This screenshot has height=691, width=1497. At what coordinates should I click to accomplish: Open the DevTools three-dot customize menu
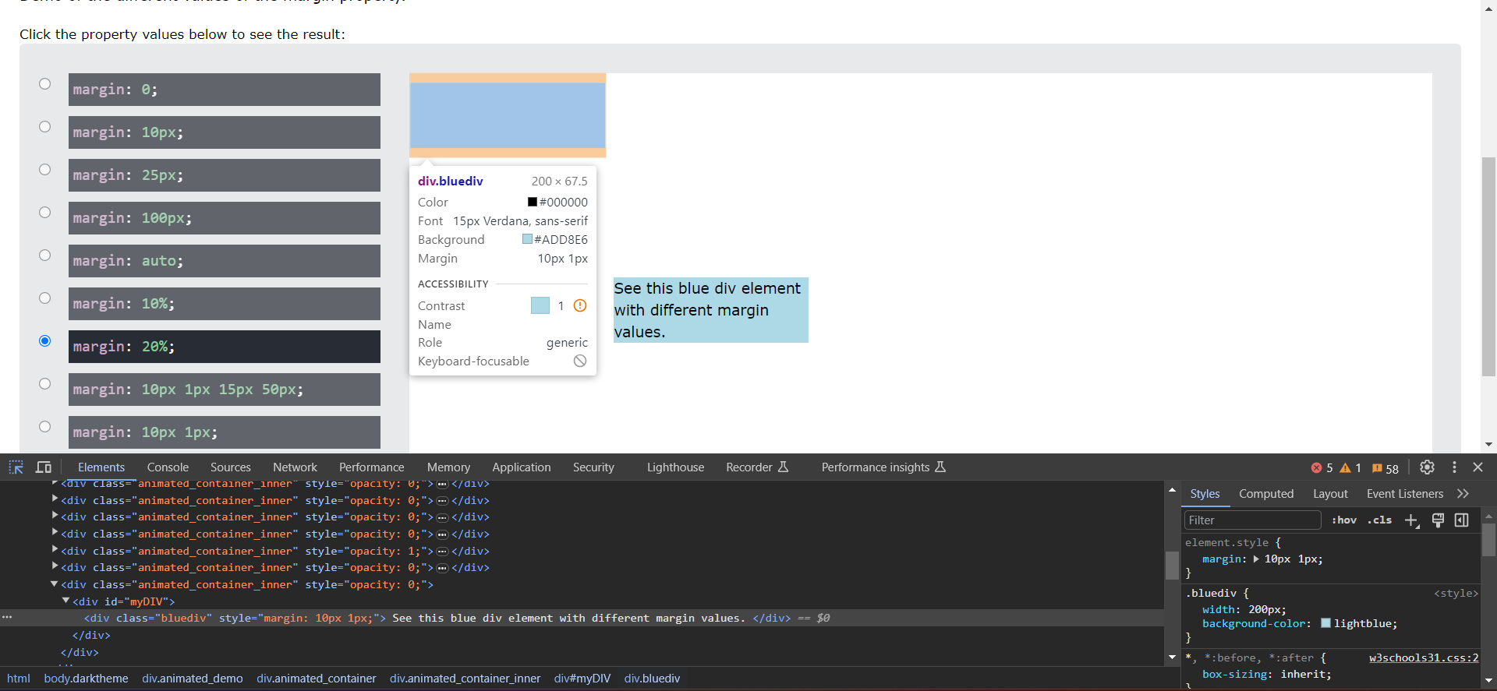pyautogui.click(x=1454, y=467)
